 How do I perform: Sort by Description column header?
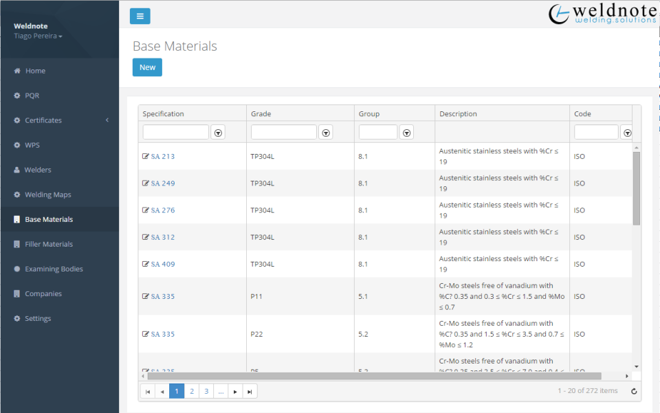pyautogui.click(x=502, y=113)
